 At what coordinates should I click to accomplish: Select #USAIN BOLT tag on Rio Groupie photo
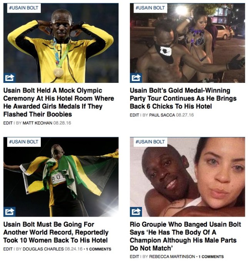click(150, 142)
